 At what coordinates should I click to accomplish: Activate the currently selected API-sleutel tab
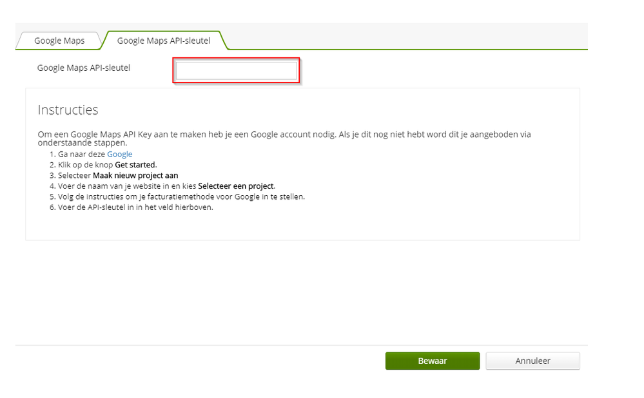[x=164, y=40]
